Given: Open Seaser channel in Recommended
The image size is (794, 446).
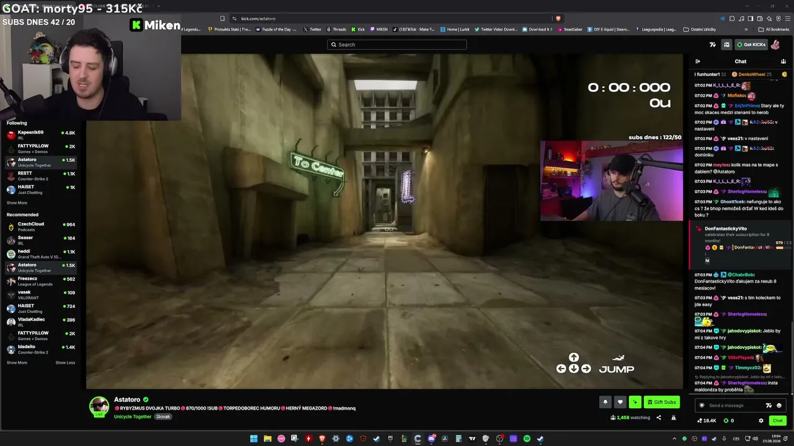Looking at the screenshot, I should point(41,240).
